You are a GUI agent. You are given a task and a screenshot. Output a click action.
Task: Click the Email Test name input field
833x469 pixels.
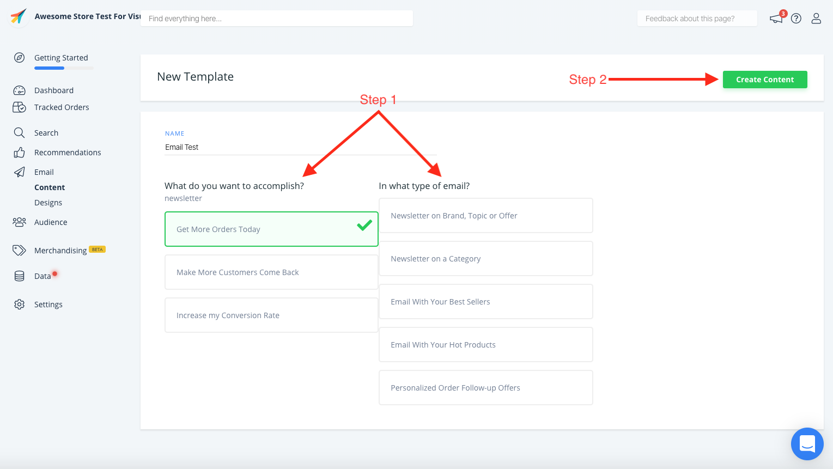pos(300,147)
